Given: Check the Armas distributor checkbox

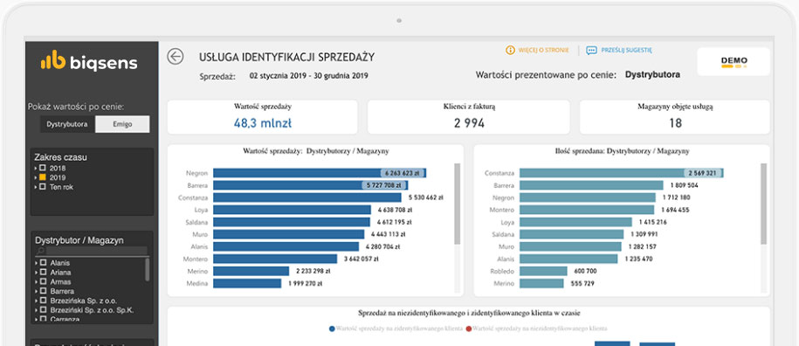Looking at the screenshot, I should (x=43, y=282).
